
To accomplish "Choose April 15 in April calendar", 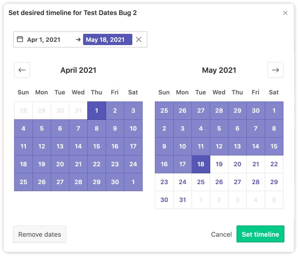I will coord(97,146).
